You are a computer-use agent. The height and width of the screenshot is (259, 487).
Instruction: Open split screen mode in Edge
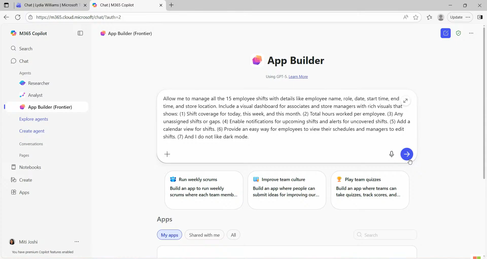click(x=480, y=17)
